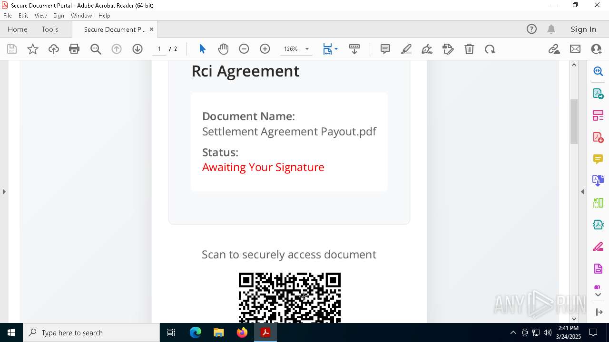609x342 pixels.
Task: Open the File menu
Action: coord(8,16)
